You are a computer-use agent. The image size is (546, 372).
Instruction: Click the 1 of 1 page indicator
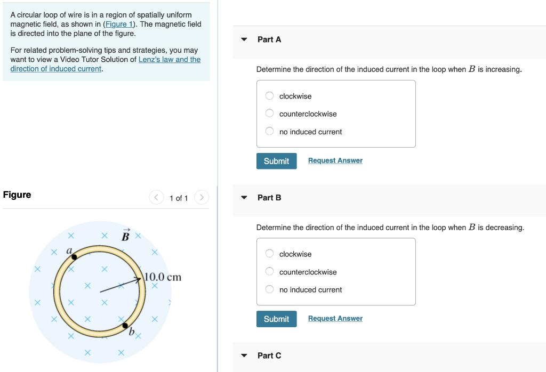[x=179, y=198]
